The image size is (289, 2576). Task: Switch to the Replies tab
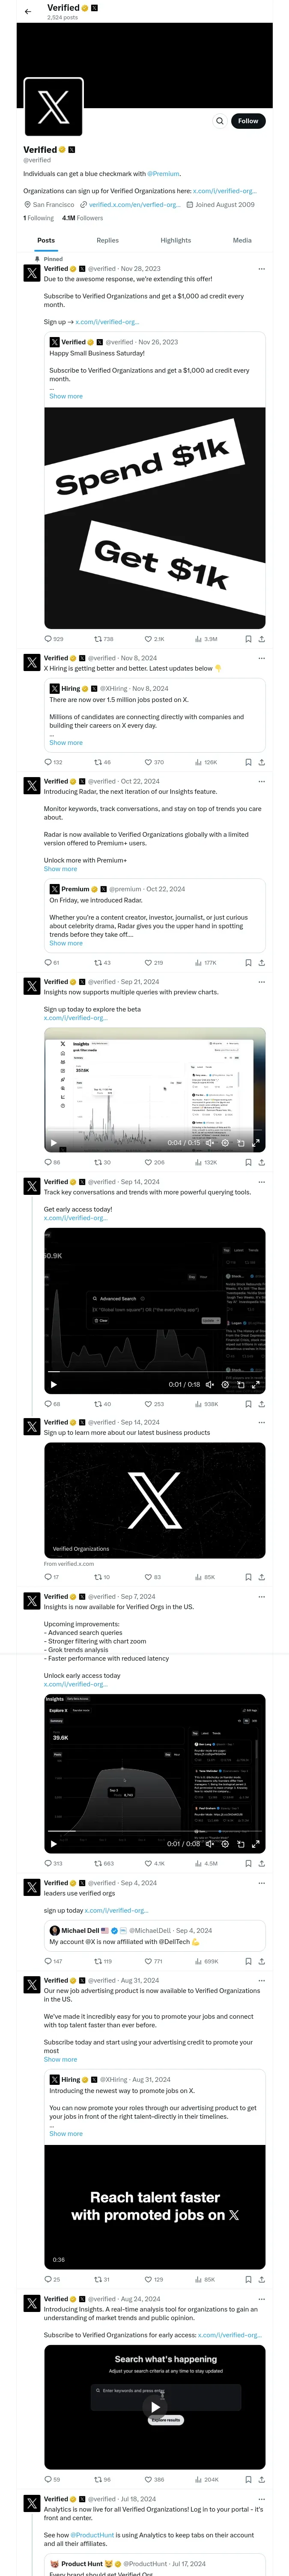(x=107, y=240)
